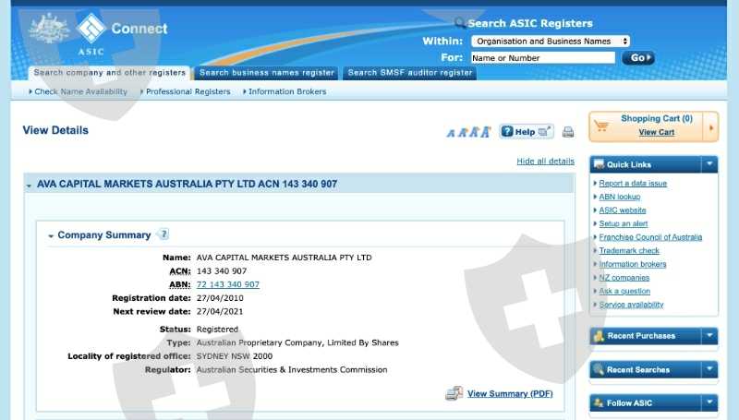Click the magnifier icon beside Search ASIC Registers

(x=459, y=22)
